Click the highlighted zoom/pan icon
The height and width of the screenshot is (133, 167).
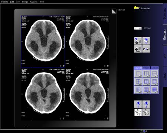click(x=138, y=112)
